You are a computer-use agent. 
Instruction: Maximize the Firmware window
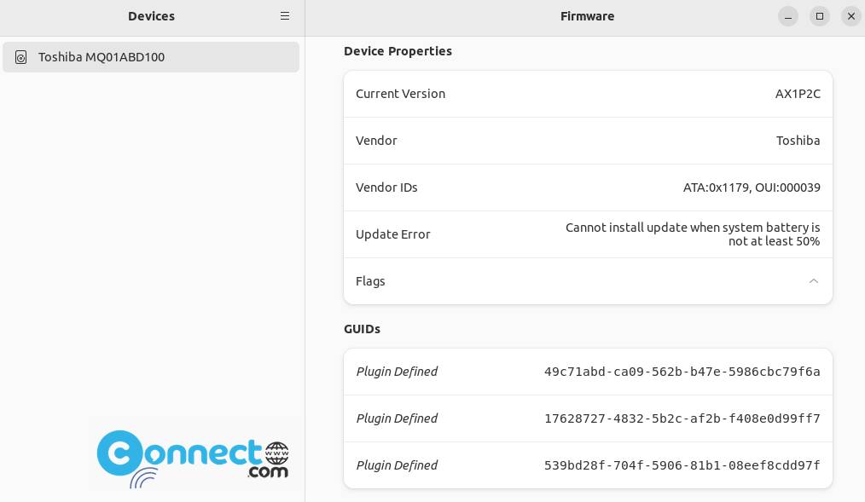coord(819,16)
